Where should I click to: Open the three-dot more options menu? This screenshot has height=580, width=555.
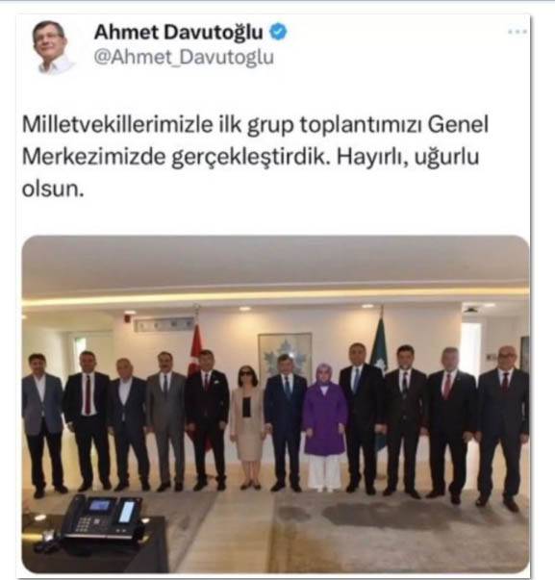517,32
